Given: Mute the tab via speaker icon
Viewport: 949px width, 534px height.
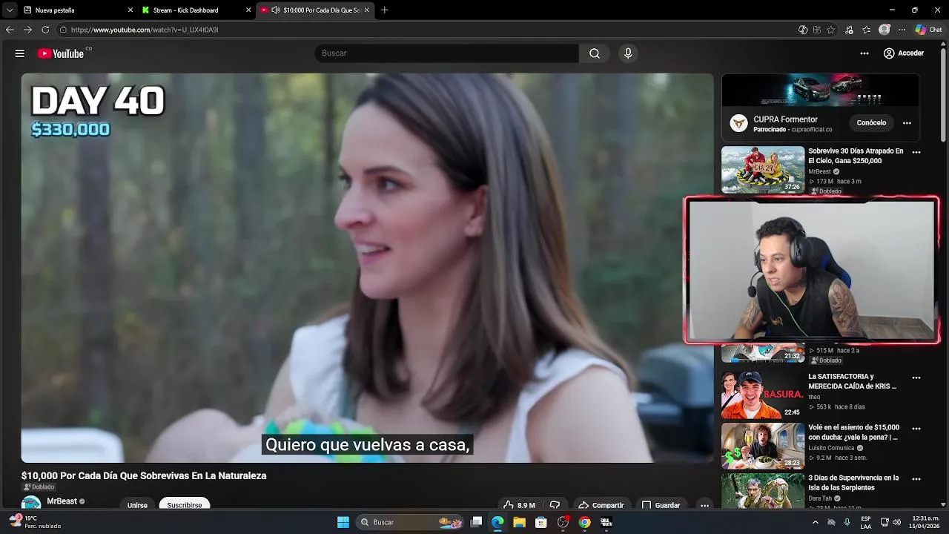Looking at the screenshot, I should click(276, 10).
